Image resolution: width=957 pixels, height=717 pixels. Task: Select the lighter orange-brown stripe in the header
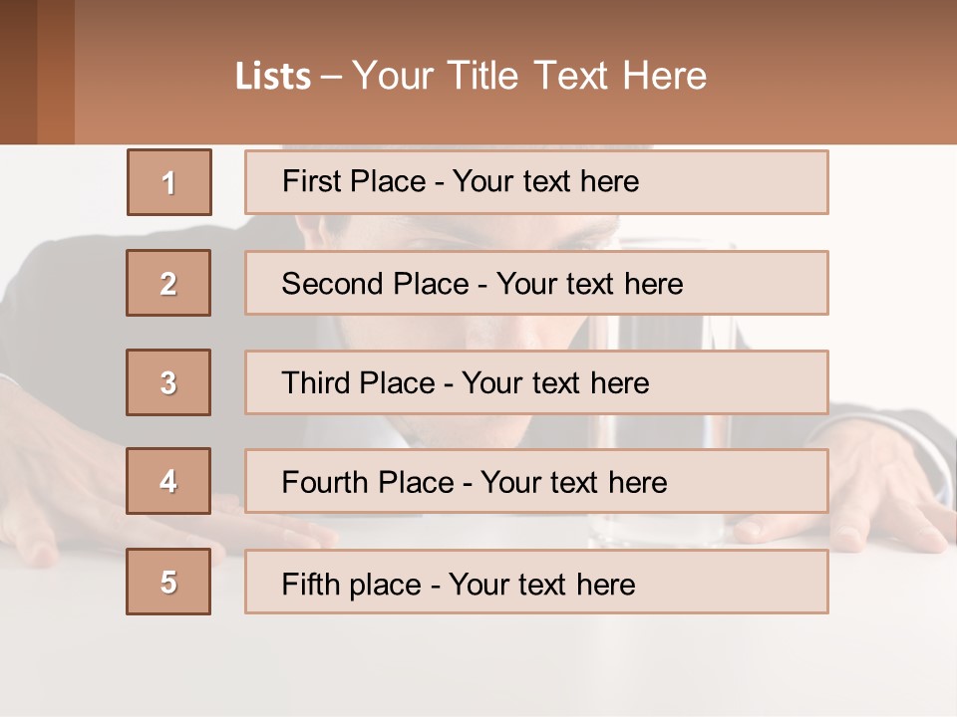(56, 72)
